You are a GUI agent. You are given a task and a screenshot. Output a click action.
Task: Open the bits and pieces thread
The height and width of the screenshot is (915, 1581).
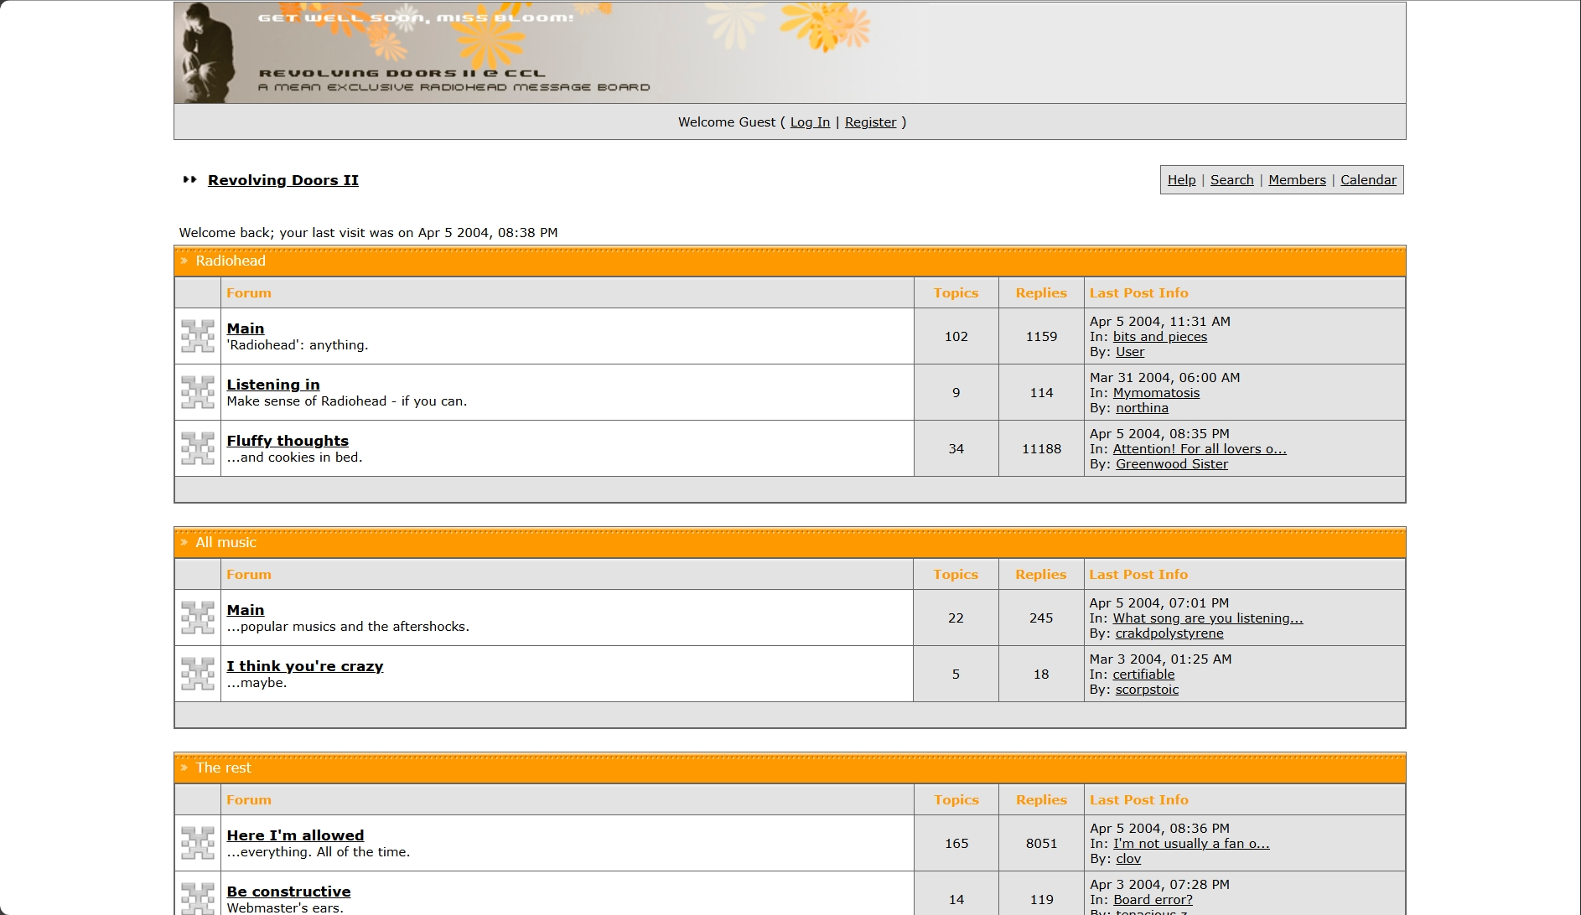pyautogui.click(x=1159, y=336)
